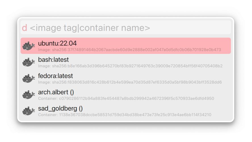The height and width of the screenshot is (142, 252).
Task: Select the ubuntu:22.04 image title
Action: 57,43
